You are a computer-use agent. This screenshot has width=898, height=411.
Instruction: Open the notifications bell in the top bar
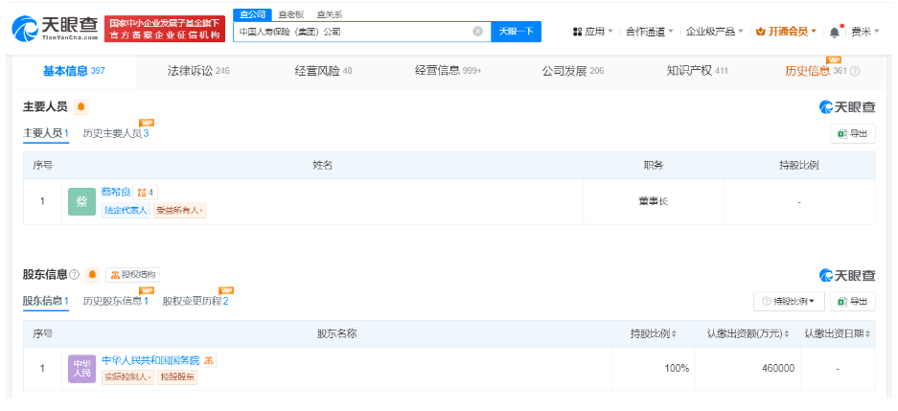835,32
